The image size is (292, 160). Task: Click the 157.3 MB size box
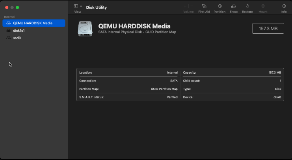(x=268, y=29)
